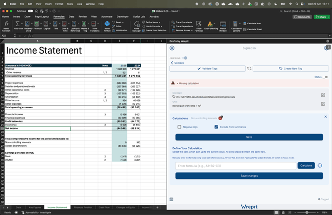This screenshot has height=215, width=332.
Task: Toggle the TagFocus switch
Action: (184, 58)
